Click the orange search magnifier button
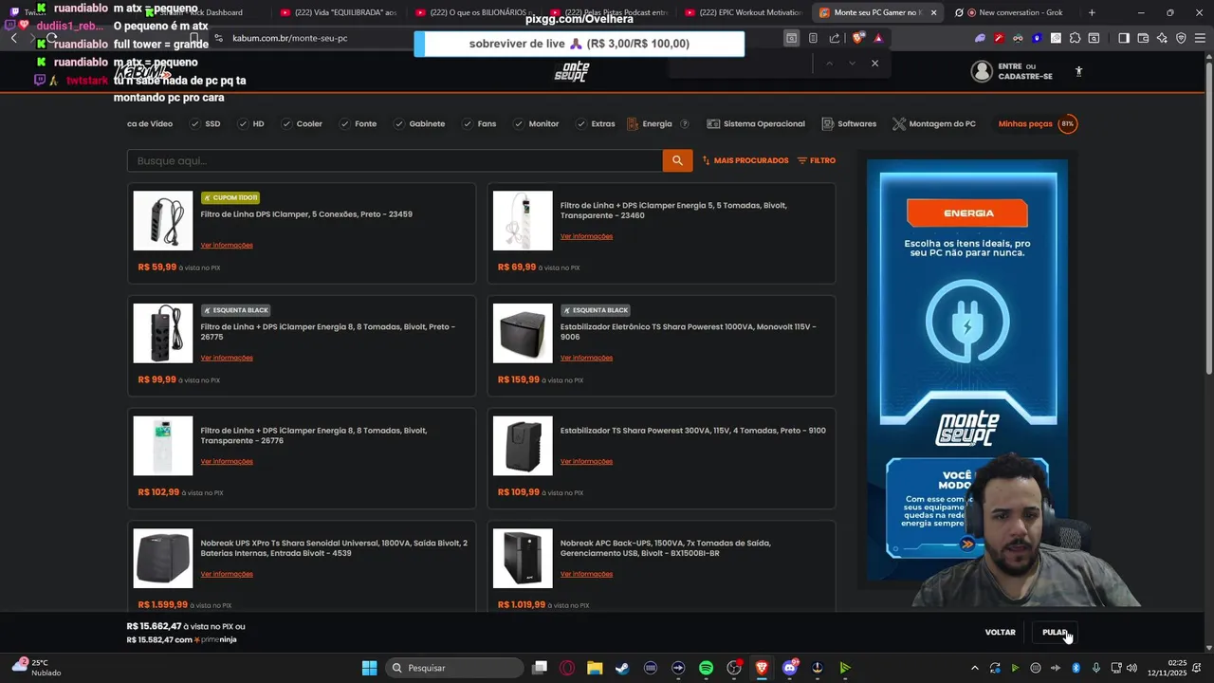This screenshot has height=683, width=1214. (x=677, y=160)
